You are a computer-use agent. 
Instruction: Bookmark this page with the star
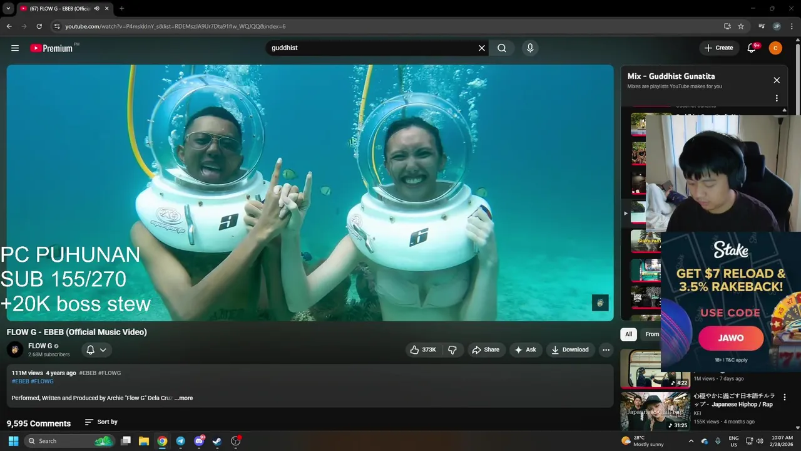(x=741, y=26)
